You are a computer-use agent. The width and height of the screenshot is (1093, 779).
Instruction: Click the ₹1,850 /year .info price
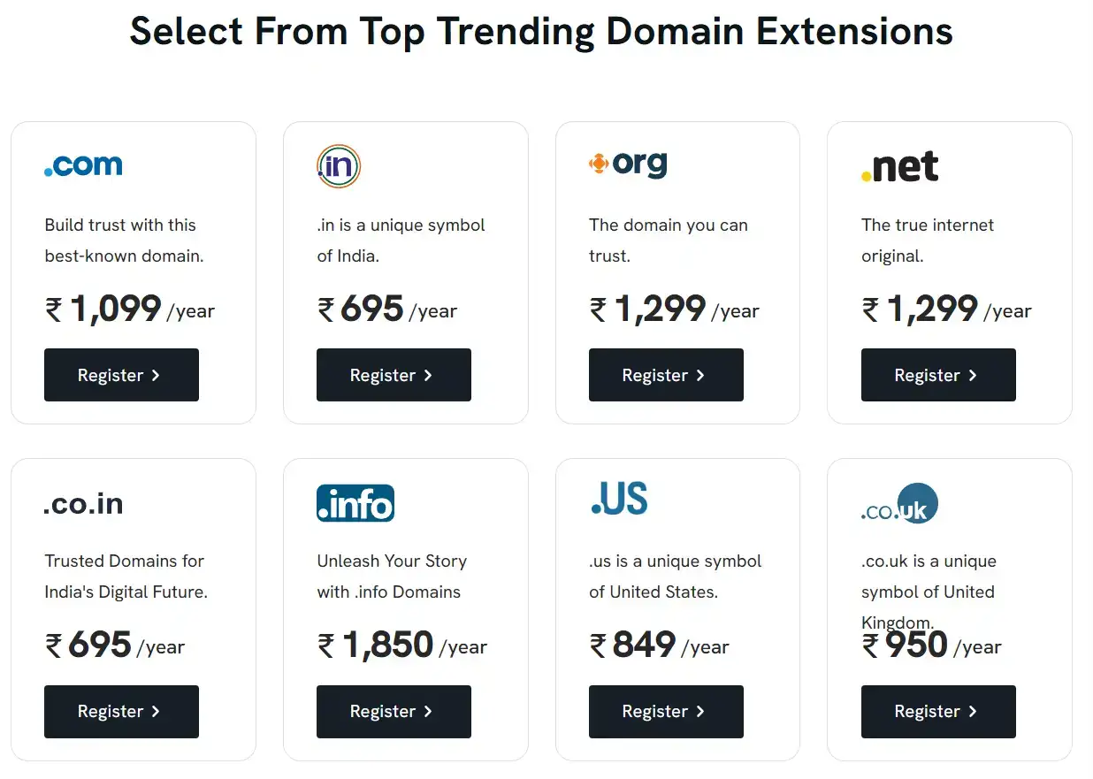pyautogui.click(x=401, y=645)
